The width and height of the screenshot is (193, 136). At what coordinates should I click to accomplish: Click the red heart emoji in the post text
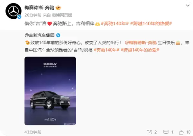coord(50,24)
